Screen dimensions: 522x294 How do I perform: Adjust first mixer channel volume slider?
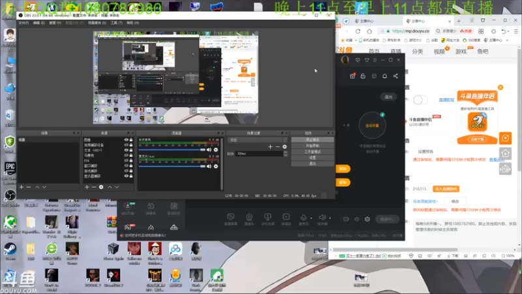point(172,150)
